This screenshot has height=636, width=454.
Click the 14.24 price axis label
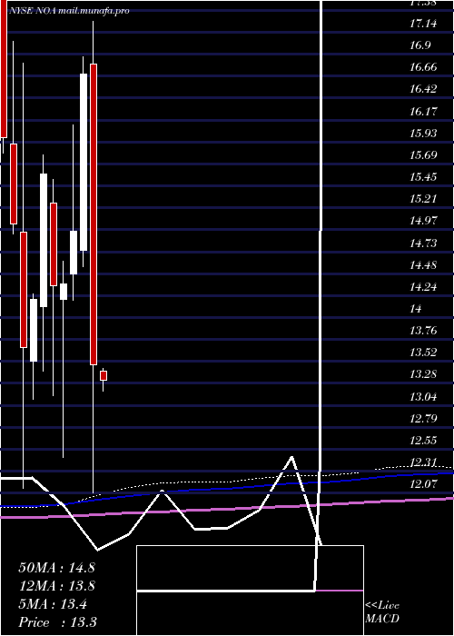point(423,287)
